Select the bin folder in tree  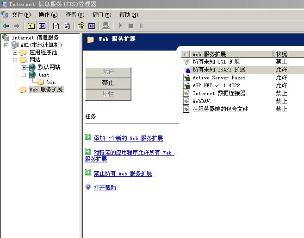tap(51, 82)
